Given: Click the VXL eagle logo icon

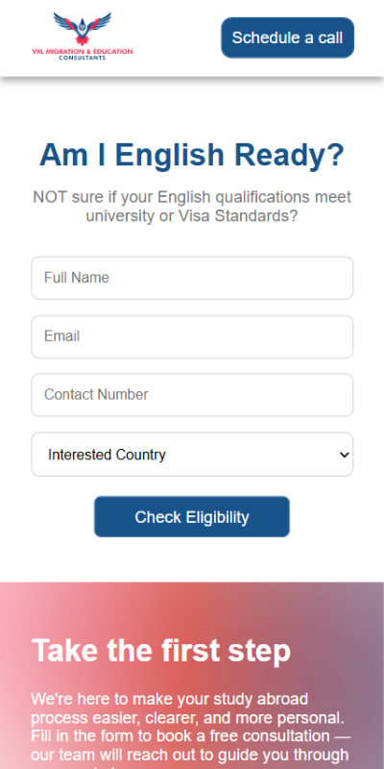Looking at the screenshot, I should coord(83,29).
